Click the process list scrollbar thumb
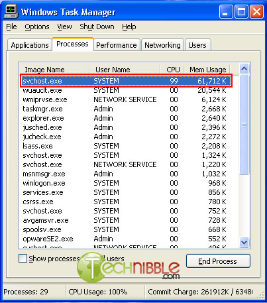Image resolution: width=267 pixels, height=303 pixels. coord(244,125)
